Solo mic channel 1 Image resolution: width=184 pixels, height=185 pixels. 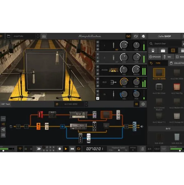[98, 46]
